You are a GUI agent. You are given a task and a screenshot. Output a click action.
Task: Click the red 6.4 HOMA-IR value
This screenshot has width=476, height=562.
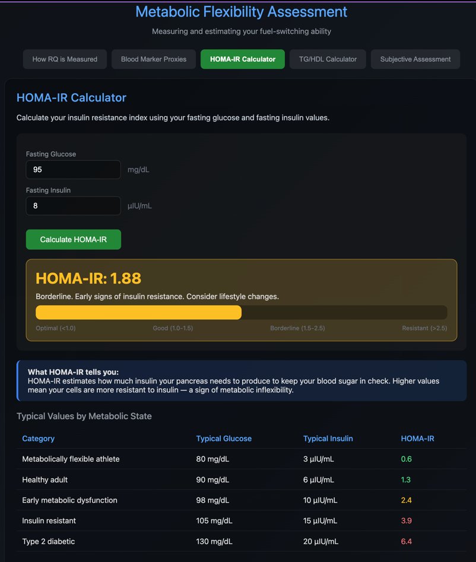coord(406,541)
